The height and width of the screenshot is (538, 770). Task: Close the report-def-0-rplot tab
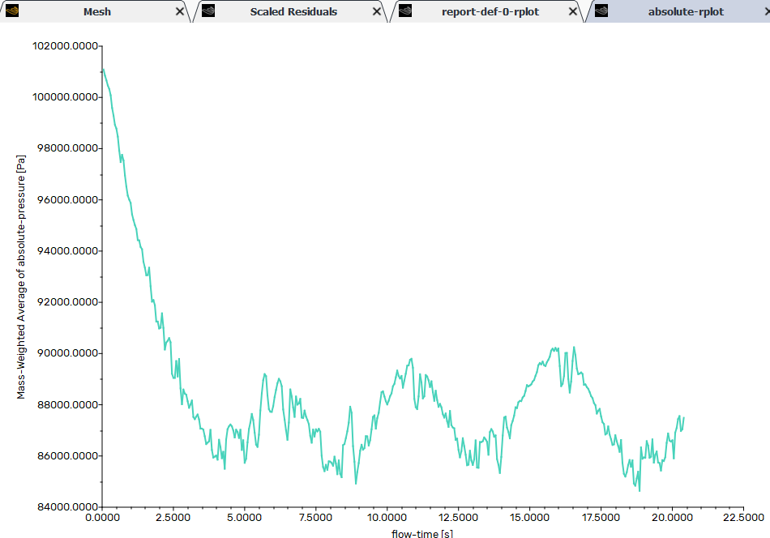click(573, 12)
